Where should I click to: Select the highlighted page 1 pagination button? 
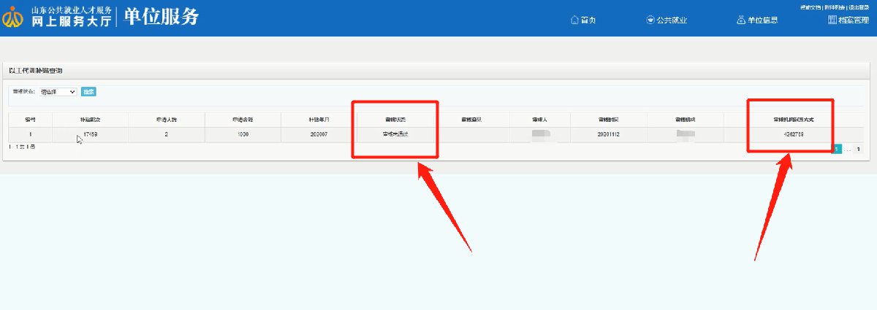pyautogui.click(x=838, y=149)
